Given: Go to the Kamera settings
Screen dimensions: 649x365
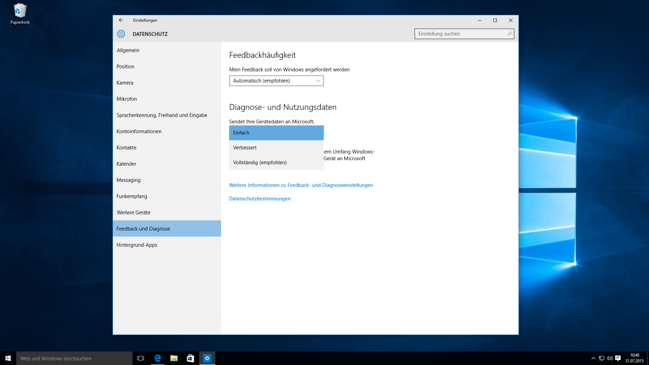Looking at the screenshot, I should pyautogui.click(x=167, y=83).
